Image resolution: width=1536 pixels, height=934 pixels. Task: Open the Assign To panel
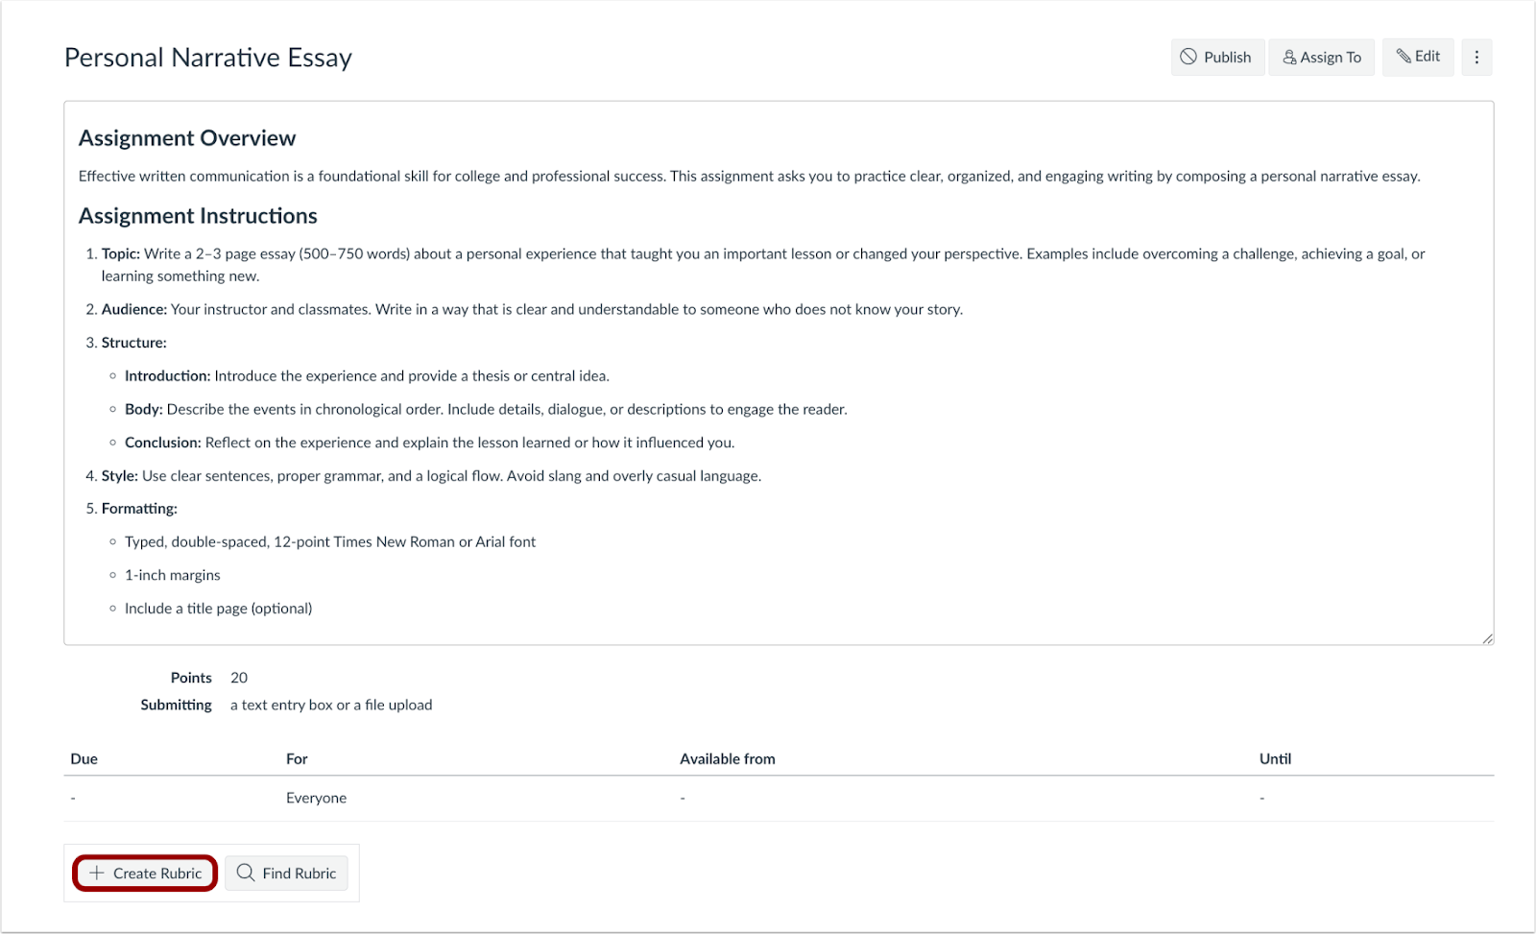1321,57
